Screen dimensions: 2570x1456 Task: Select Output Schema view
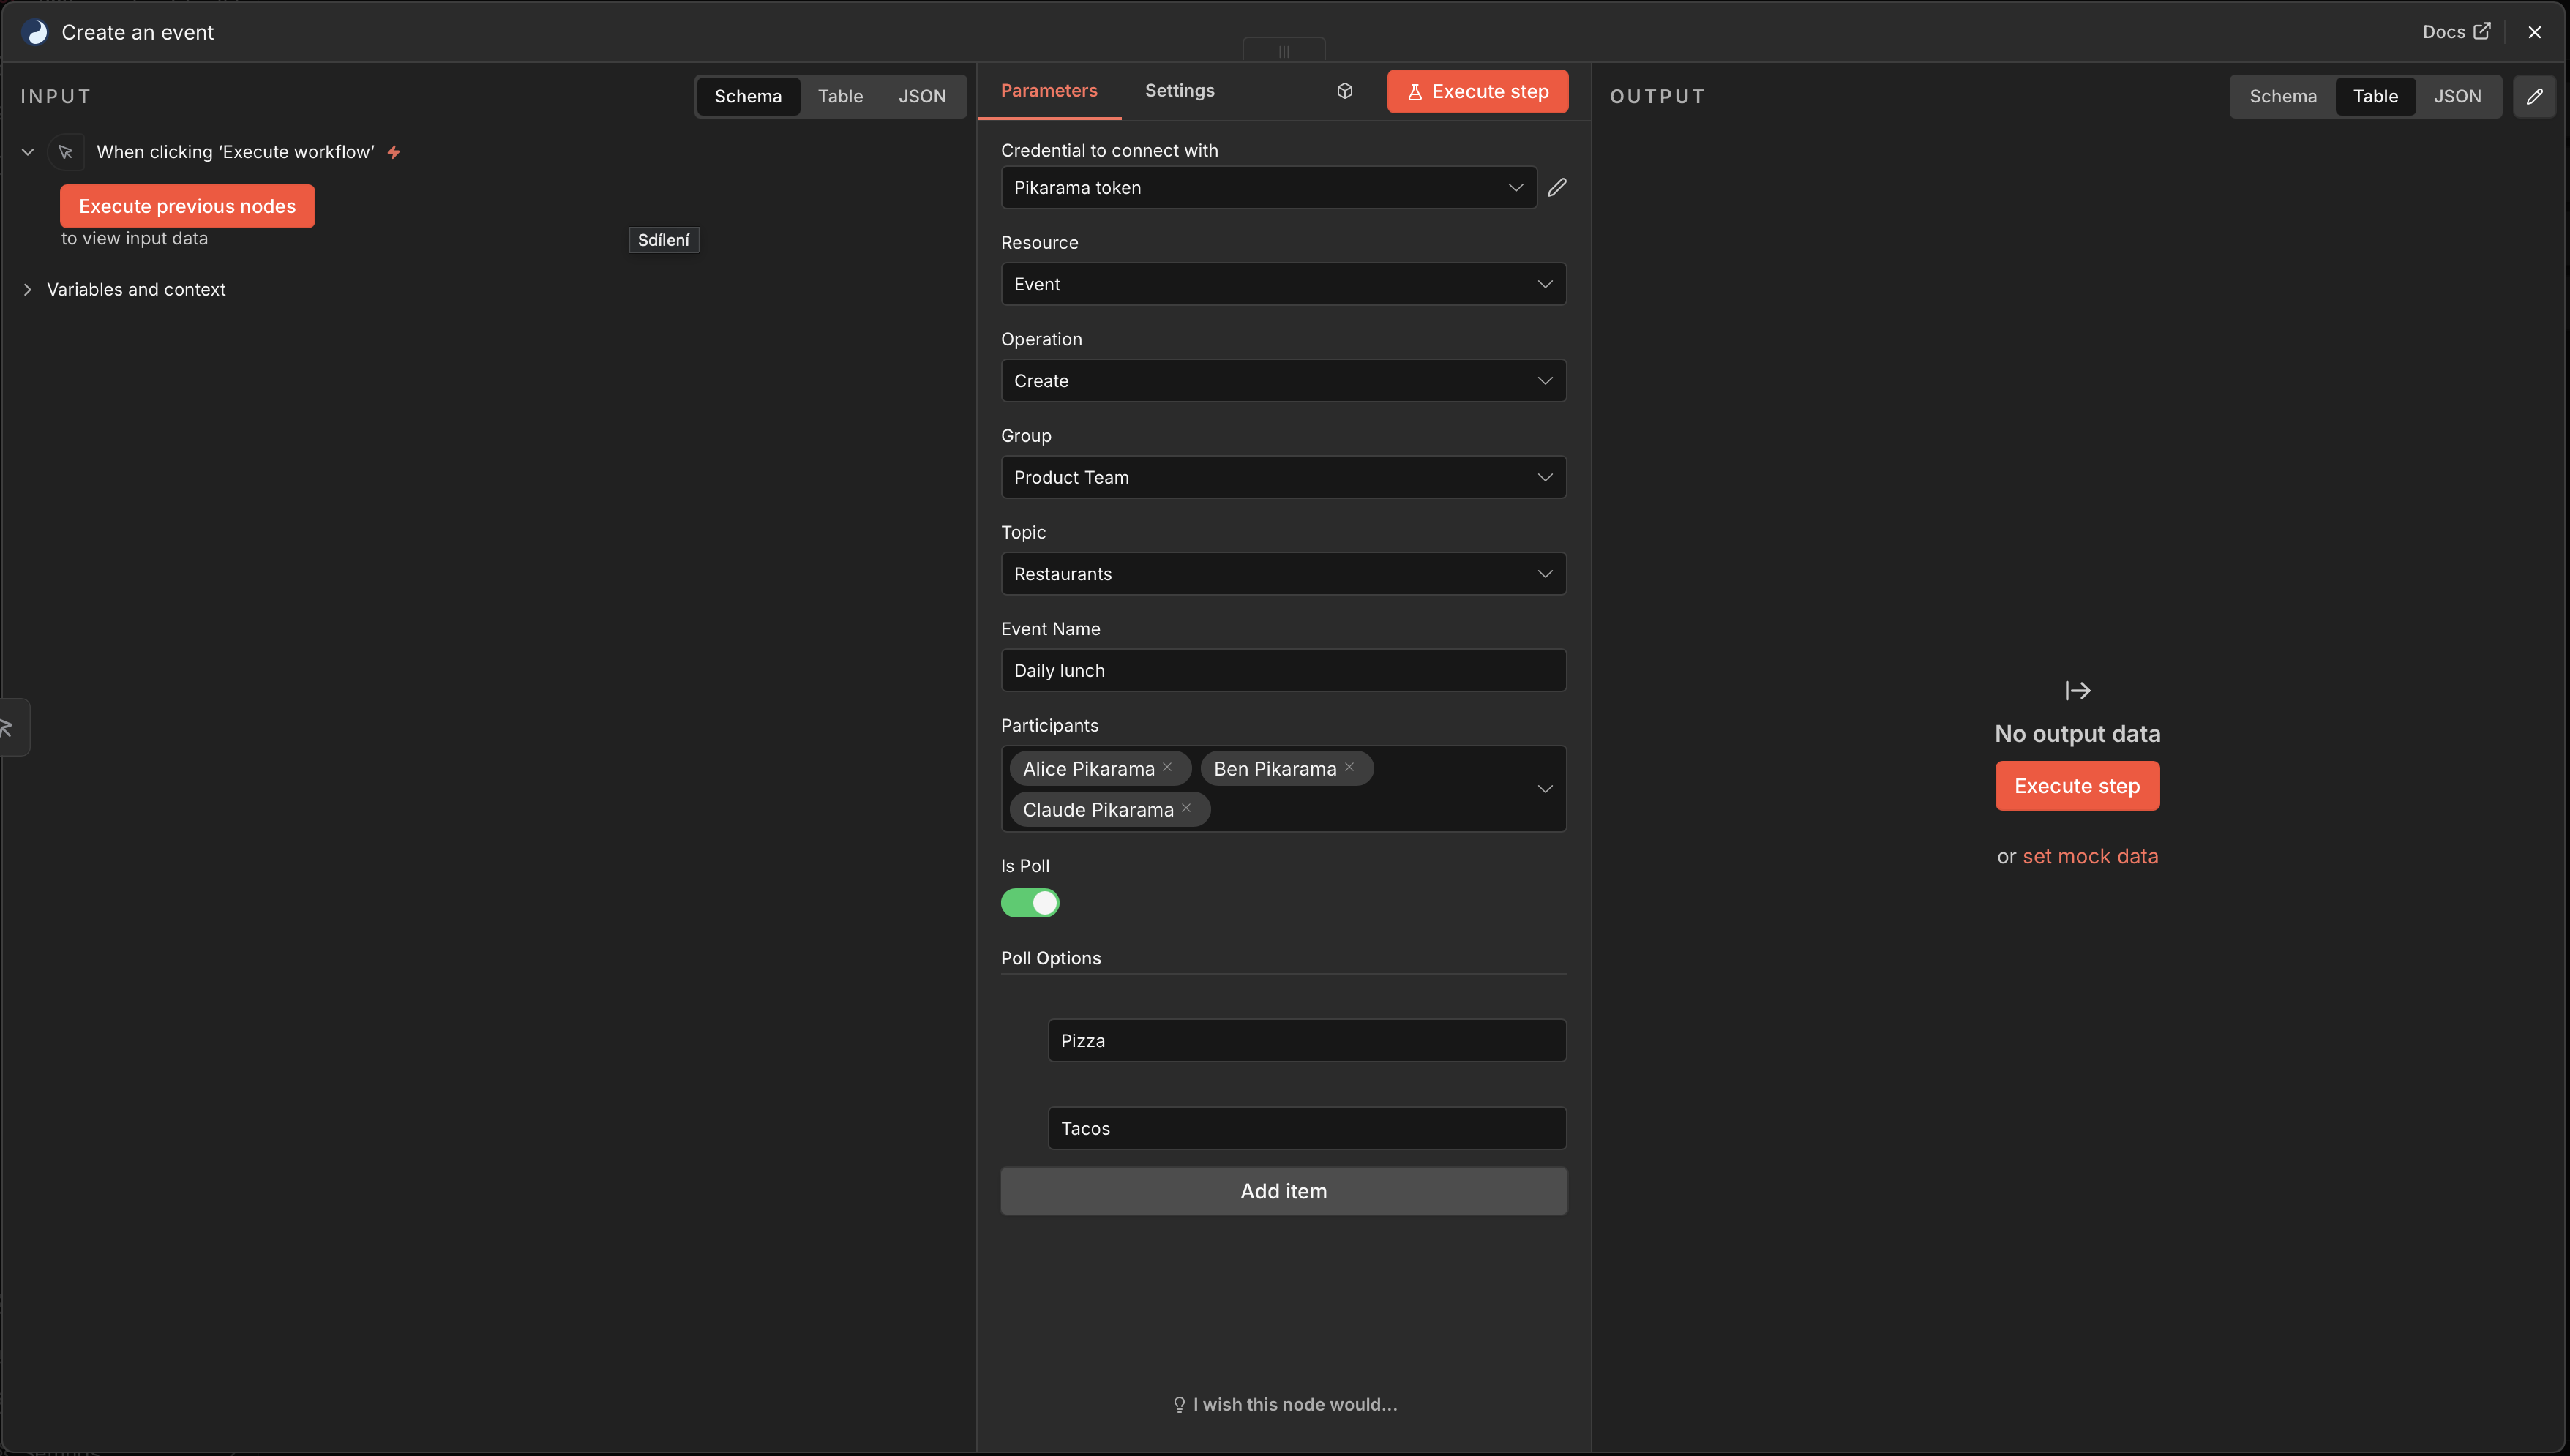[x=2282, y=96]
